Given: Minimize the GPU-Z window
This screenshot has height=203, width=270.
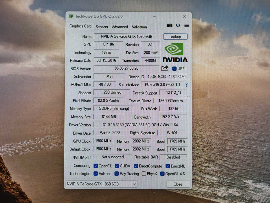Looking at the screenshot, I should pos(155,17).
